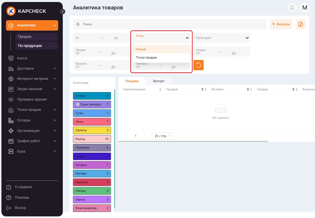Screen dimensions: 315x218
Task: Click the Фильтры button
Action: (x=281, y=24)
